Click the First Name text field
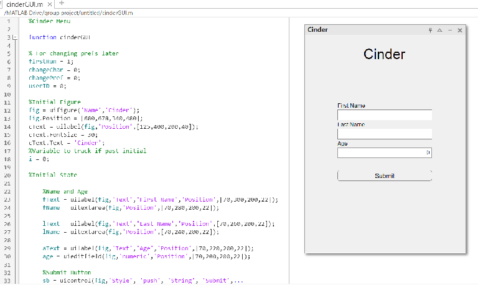478x285 pixels. [x=384, y=115]
